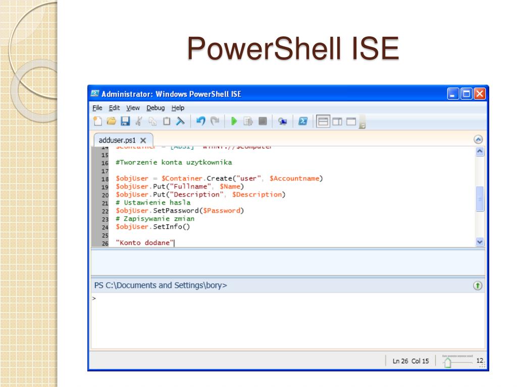Click $objUser.SetPassword($Password) line
517x387 pixels.
click(180, 211)
